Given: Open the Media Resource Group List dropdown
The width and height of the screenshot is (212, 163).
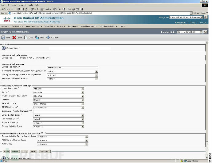Looking at the screenshot, I should click(x=58, y=96).
